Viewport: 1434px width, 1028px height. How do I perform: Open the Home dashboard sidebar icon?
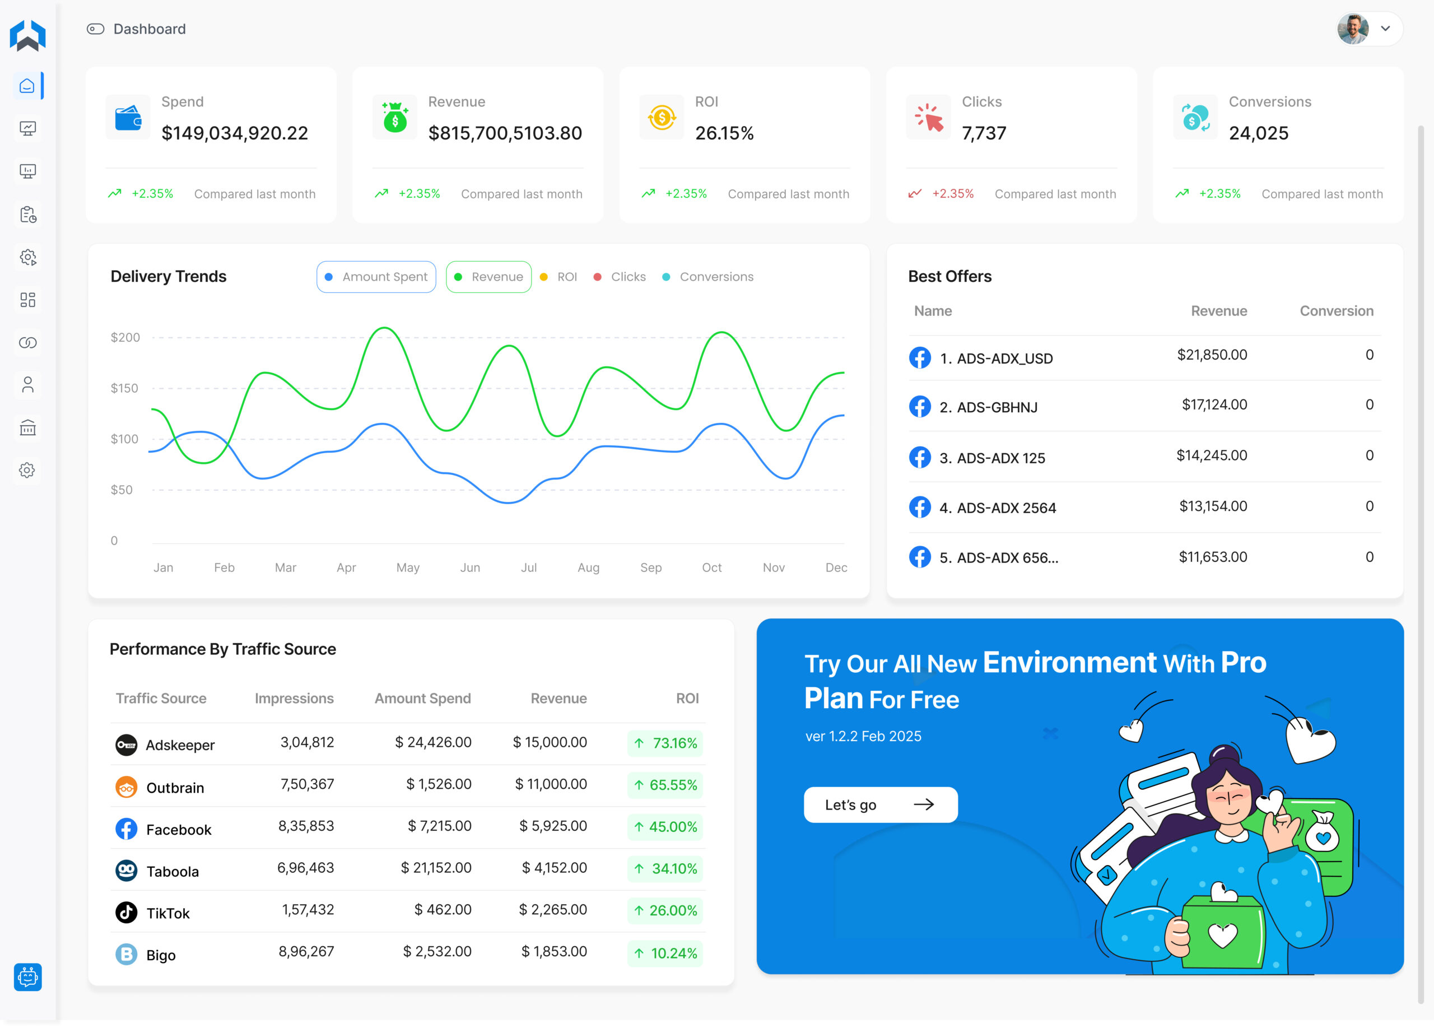click(27, 85)
